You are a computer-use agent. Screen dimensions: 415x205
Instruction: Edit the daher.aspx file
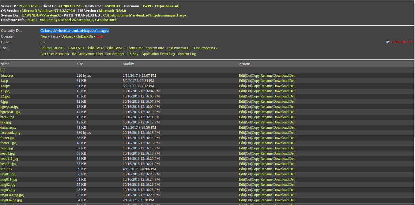tap(242, 127)
